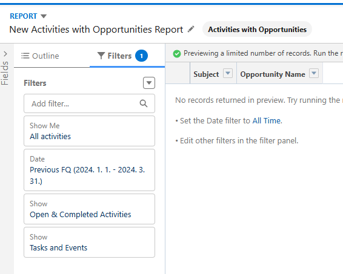Click the All Time link
The width and height of the screenshot is (343, 274).
(267, 121)
